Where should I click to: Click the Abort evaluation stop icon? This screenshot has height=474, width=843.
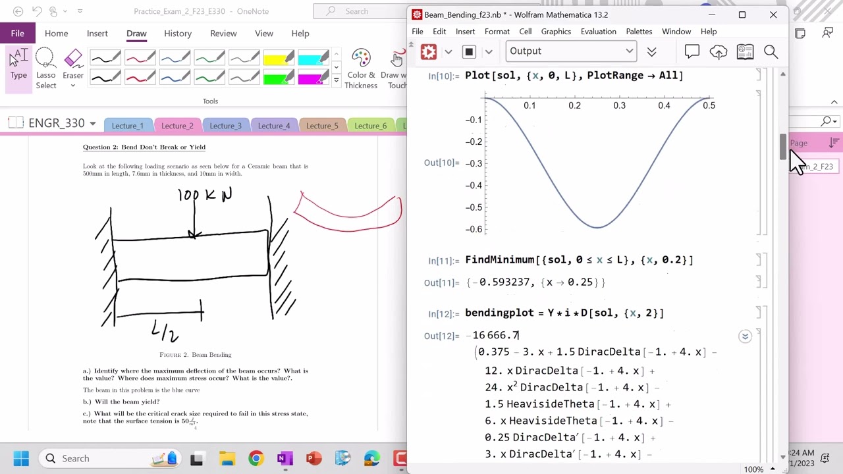coord(469,51)
